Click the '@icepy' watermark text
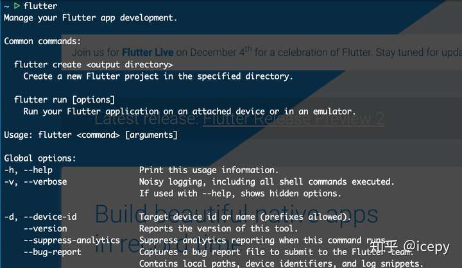This screenshot has height=268, width=462. pyautogui.click(x=426, y=246)
